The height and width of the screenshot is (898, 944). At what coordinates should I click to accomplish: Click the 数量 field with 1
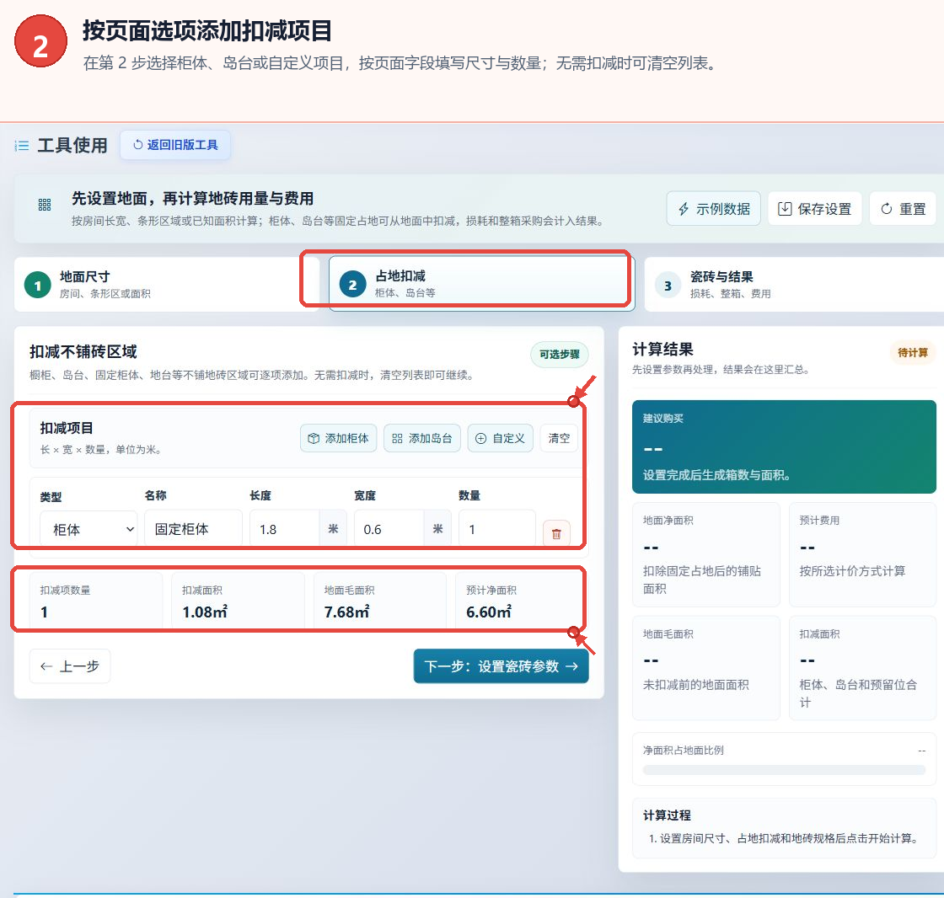click(497, 529)
